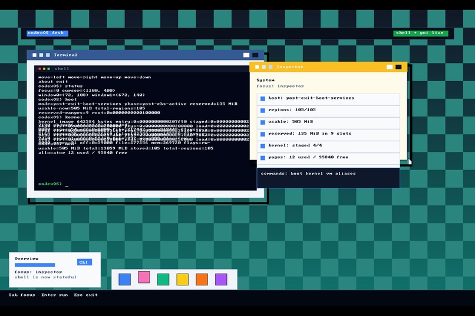Click the line starting mode=post-exit-boot-services
The image size is (475, 316).
(x=138, y=104)
